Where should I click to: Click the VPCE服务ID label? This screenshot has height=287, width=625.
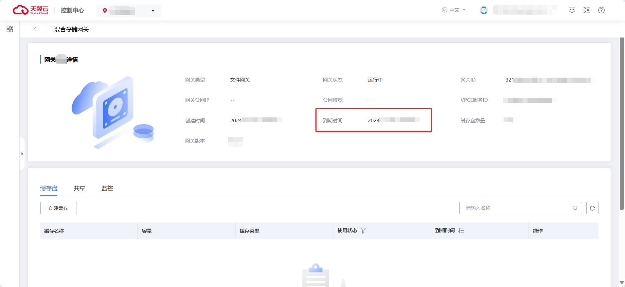474,100
